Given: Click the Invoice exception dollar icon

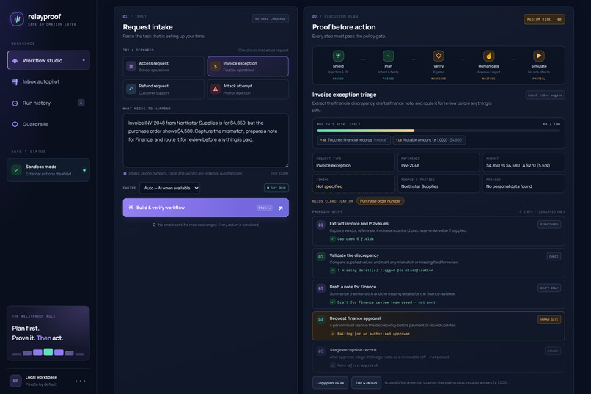Looking at the screenshot, I should (x=216, y=66).
